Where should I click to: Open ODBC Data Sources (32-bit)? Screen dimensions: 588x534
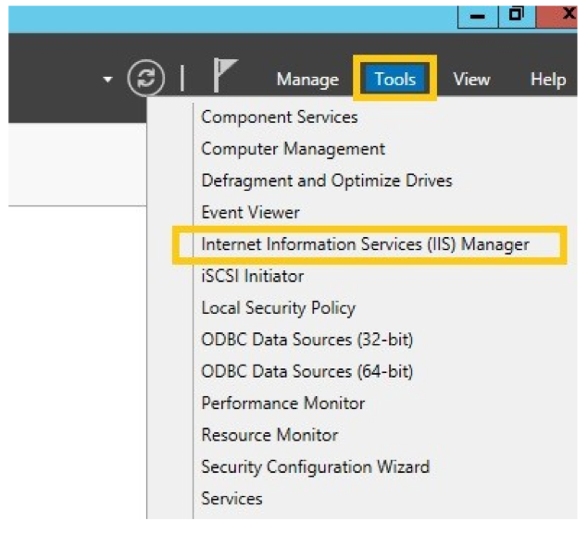[307, 340]
